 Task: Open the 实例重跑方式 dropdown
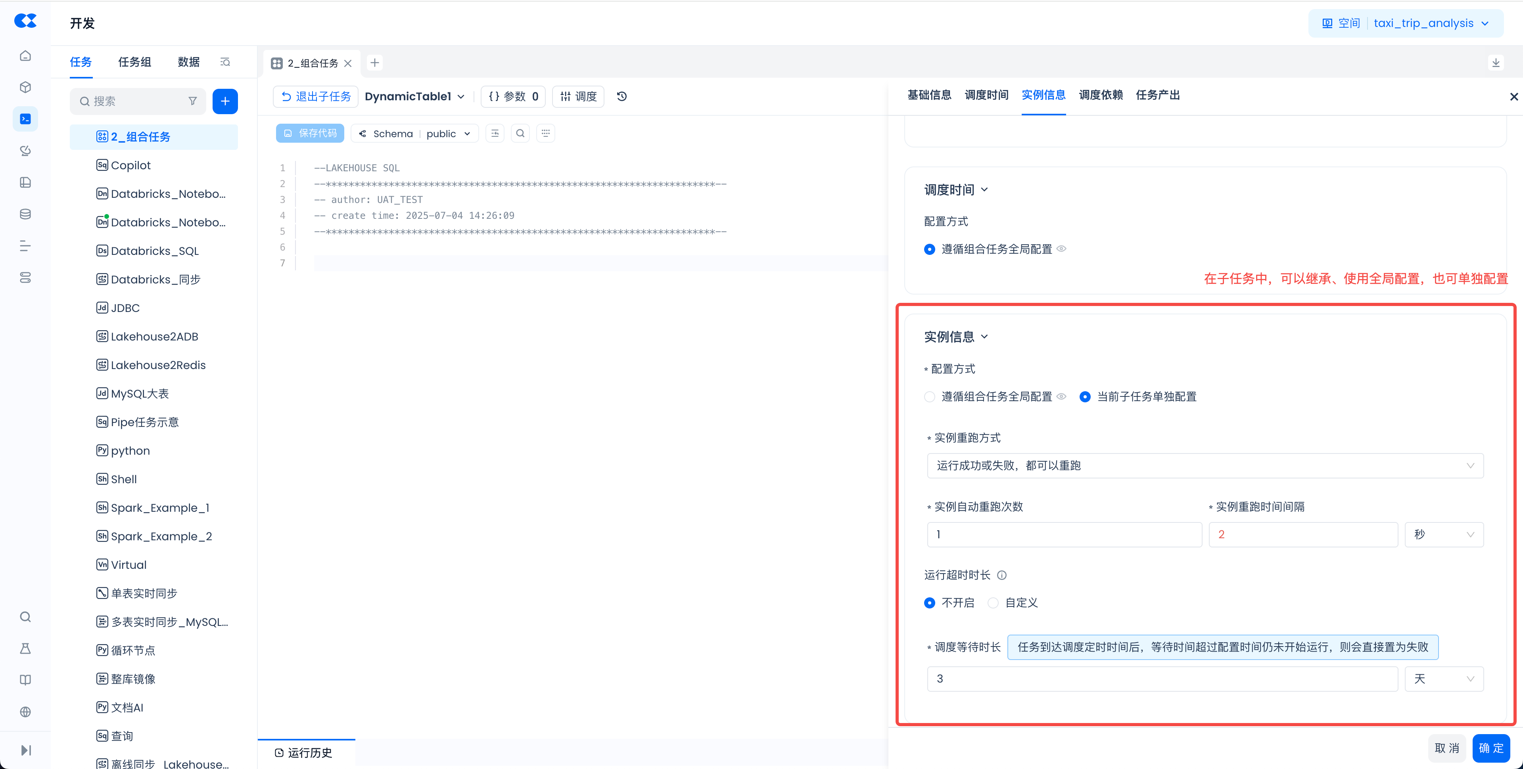pyautogui.click(x=1205, y=466)
